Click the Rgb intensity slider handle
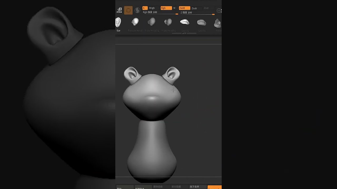This screenshot has height=189, width=337. pyautogui.click(x=177, y=14)
